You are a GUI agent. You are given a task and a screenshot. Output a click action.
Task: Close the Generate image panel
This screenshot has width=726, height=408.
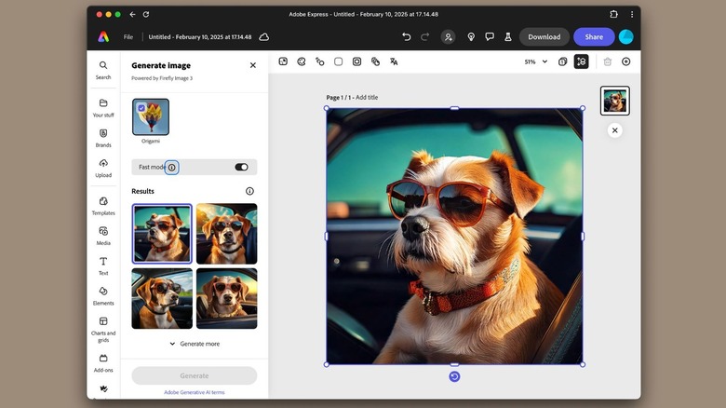click(252, 65)
